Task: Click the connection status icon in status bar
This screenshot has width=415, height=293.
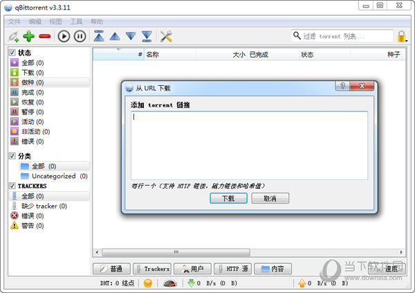Action: coord(148,283)
